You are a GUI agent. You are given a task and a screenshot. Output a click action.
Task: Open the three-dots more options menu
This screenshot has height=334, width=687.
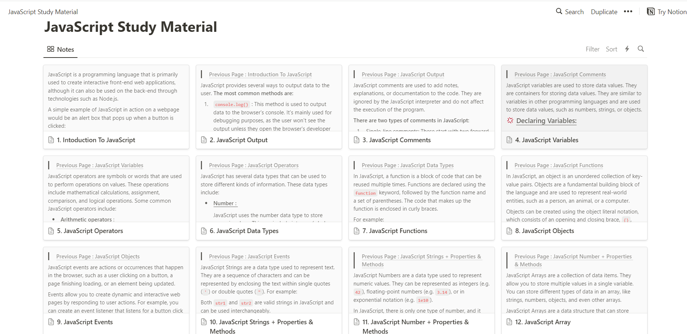click(x=628, y=12)
